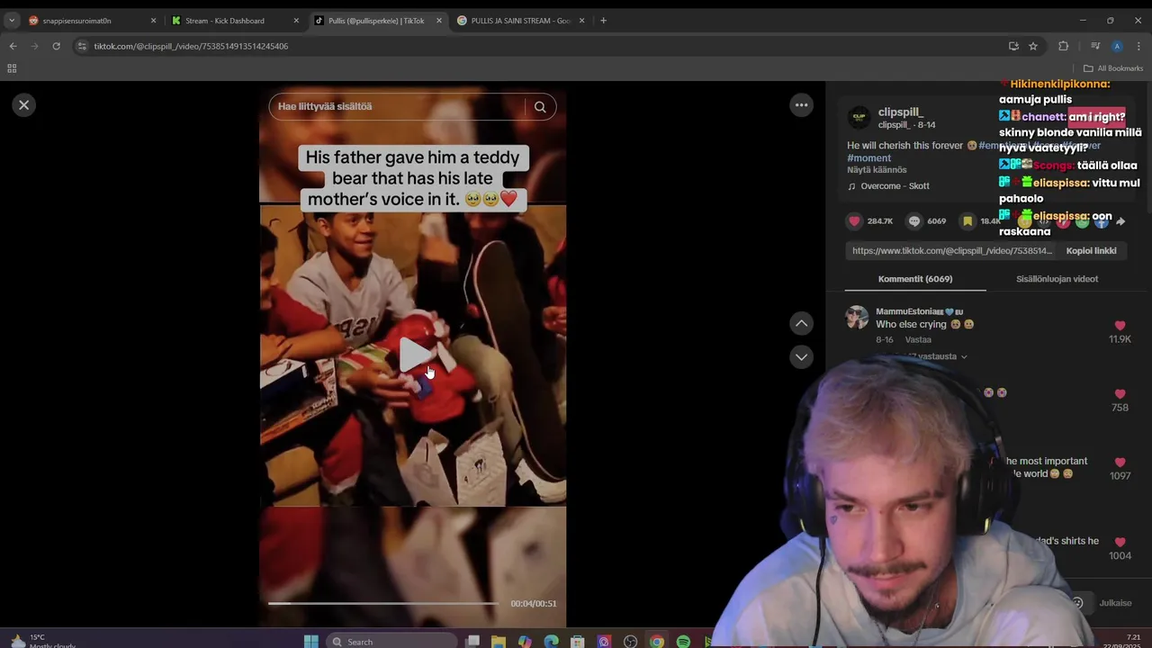
Task: Open the three-dot more options menu
Action: [801, 105]
